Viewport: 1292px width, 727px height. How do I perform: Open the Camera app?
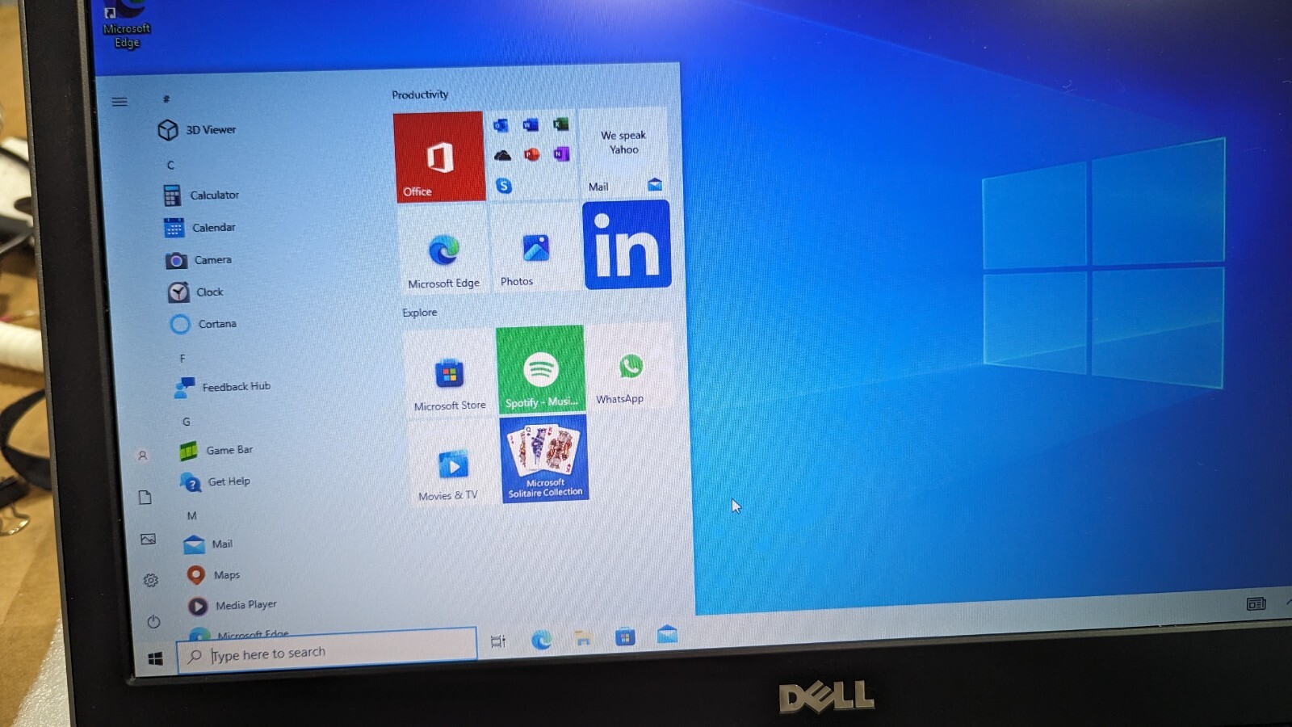199,260
